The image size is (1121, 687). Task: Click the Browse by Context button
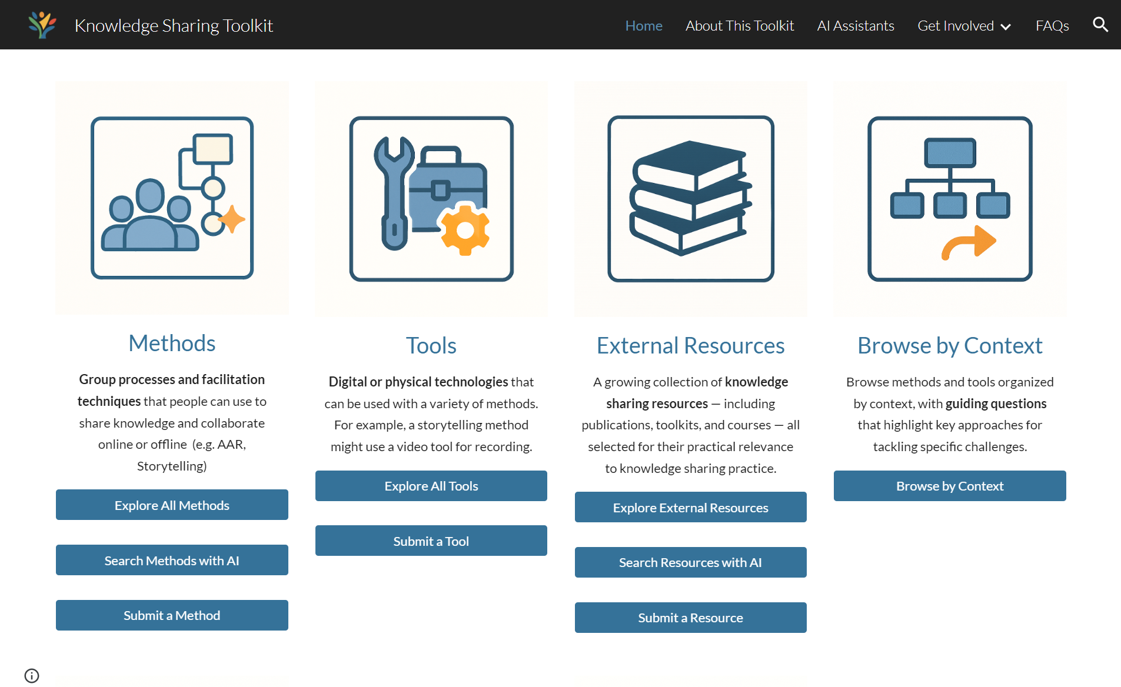(949, 486)
